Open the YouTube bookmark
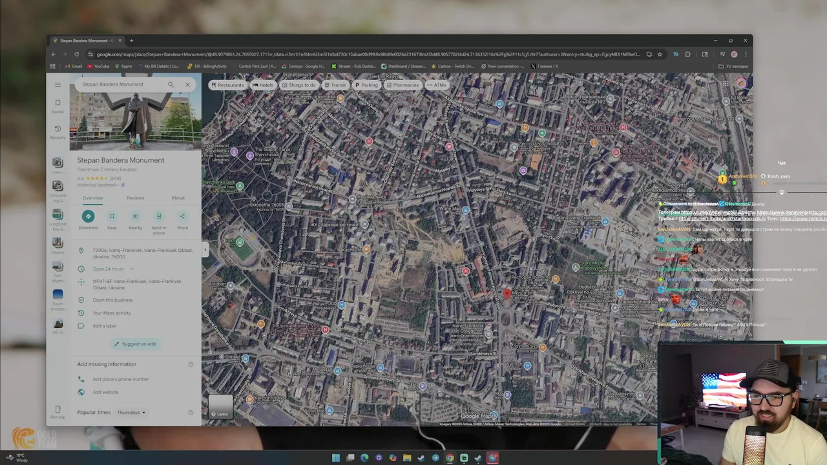This screenshot has width=827, height=465. [98, 66]
